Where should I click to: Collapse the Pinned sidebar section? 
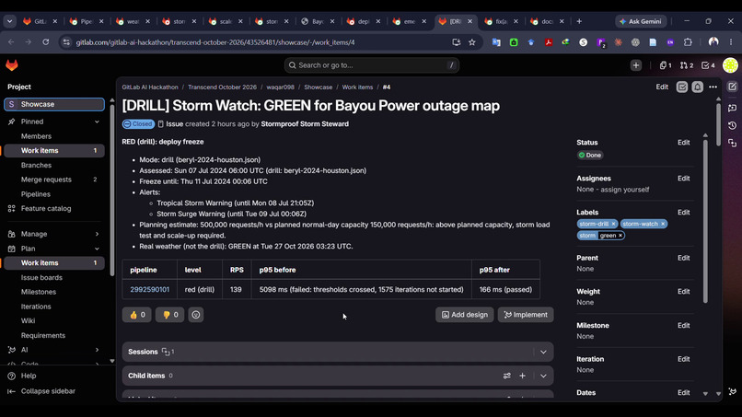click(97, 122)
